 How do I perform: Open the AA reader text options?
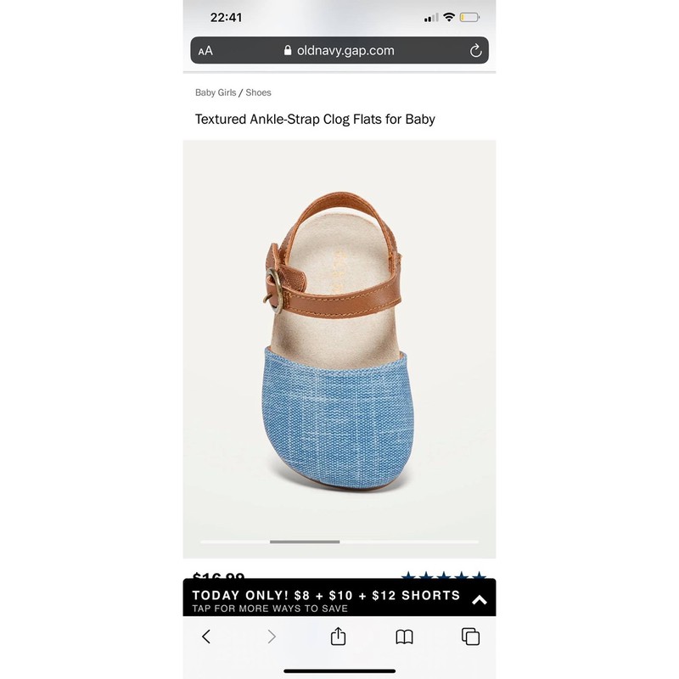[205, 51]
